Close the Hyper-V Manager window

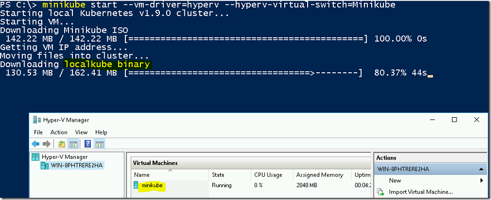click(x=477, y=120)
